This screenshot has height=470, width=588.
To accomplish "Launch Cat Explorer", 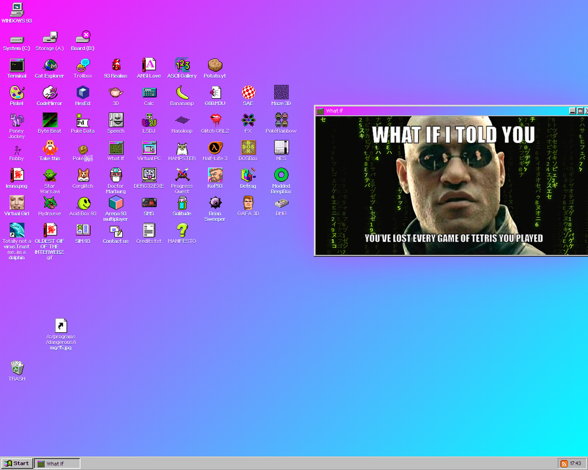I will click(49, 66).
